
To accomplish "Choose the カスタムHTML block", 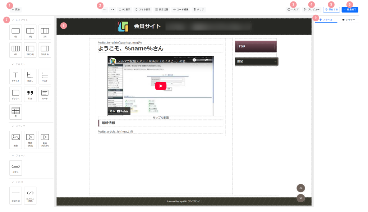I will tap(30, 195).
